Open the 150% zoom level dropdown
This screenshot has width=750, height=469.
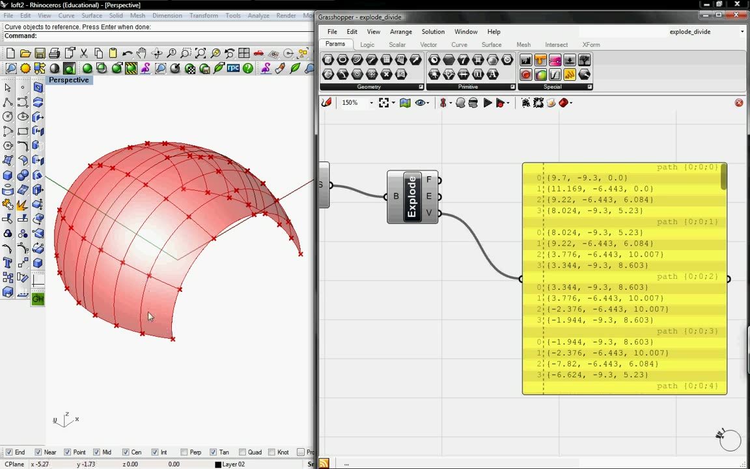point(371,103)
